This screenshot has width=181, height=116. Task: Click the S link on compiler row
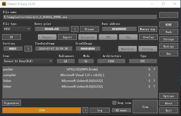point(149,75)
